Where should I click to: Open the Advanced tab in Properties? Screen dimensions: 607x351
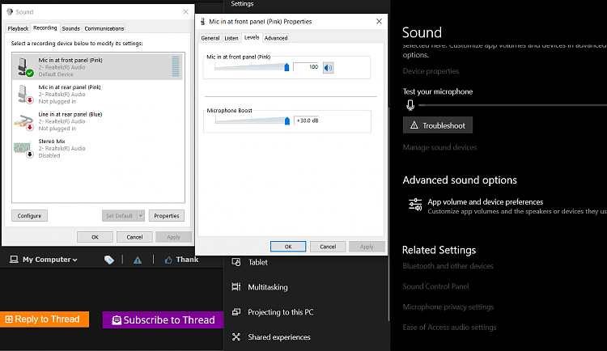pos(276,38)
